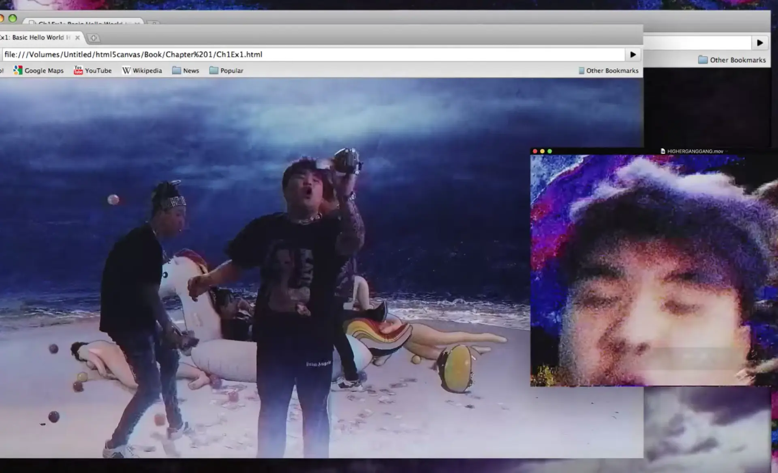Open the YouTube bookmark

click(x=92, y=70)
